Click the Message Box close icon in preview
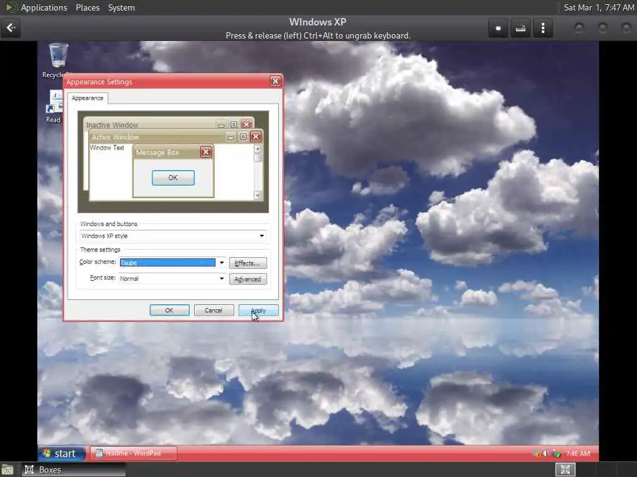Viewport: 637px width, 477px height. [206, 152]
